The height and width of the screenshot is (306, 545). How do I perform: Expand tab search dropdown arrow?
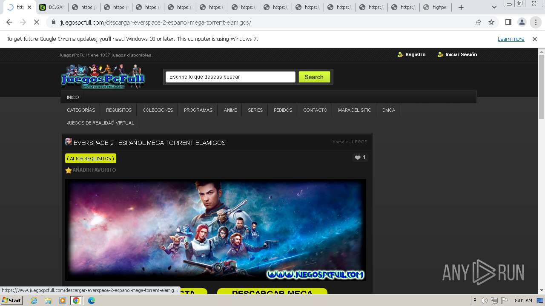point(494,7)
